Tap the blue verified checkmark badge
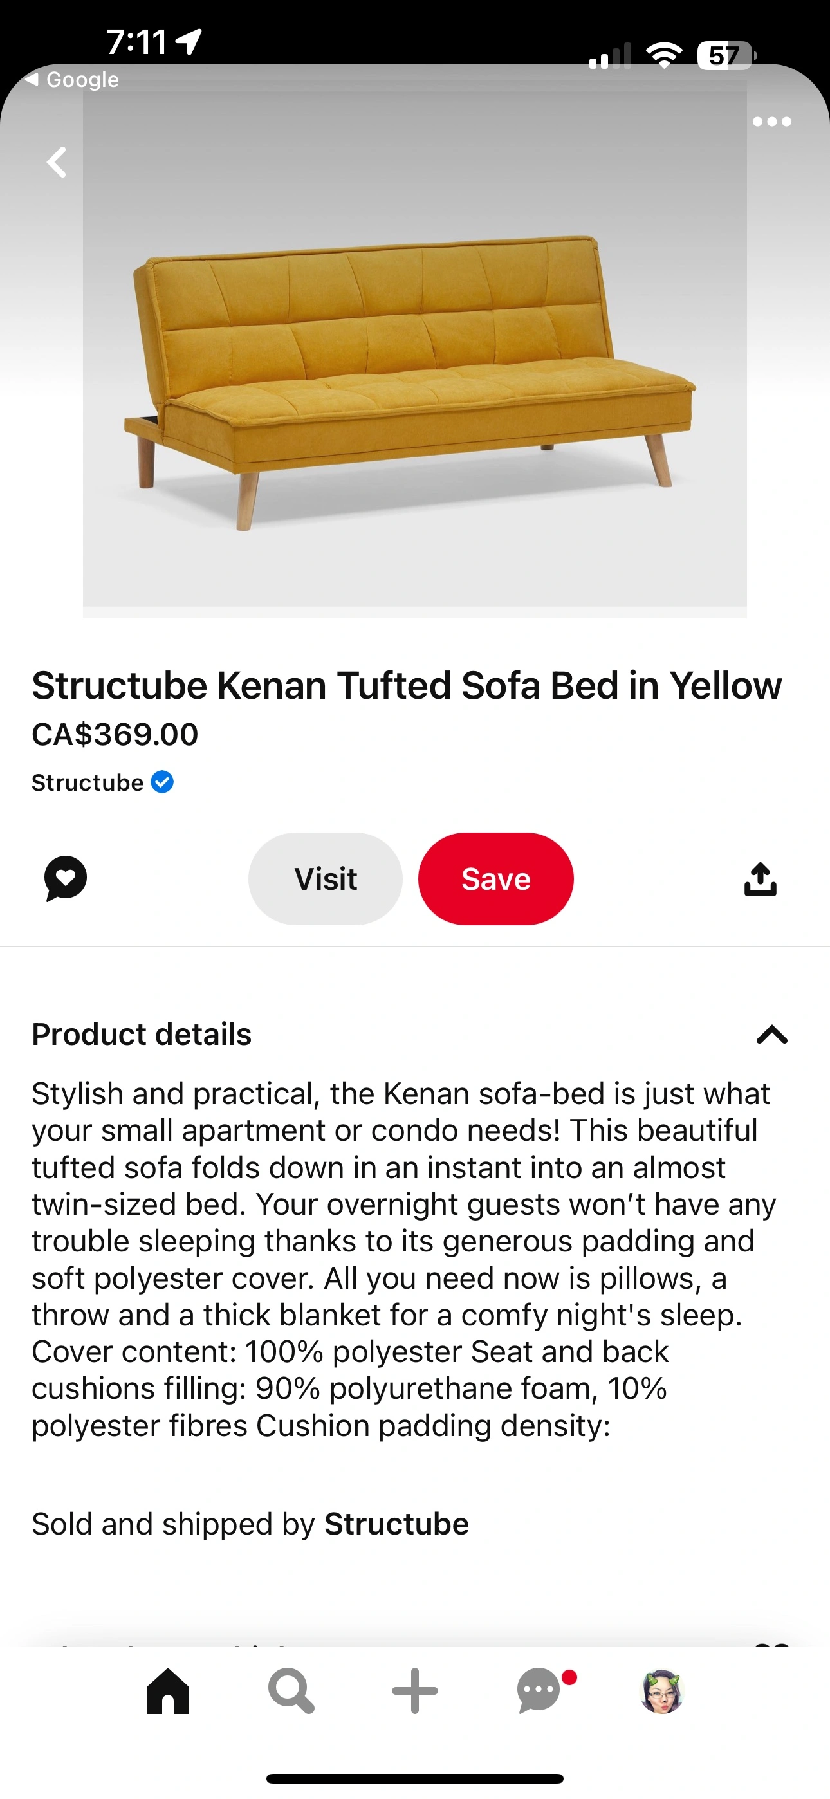Screen dimensions: 830x1799 pos(162,782)
